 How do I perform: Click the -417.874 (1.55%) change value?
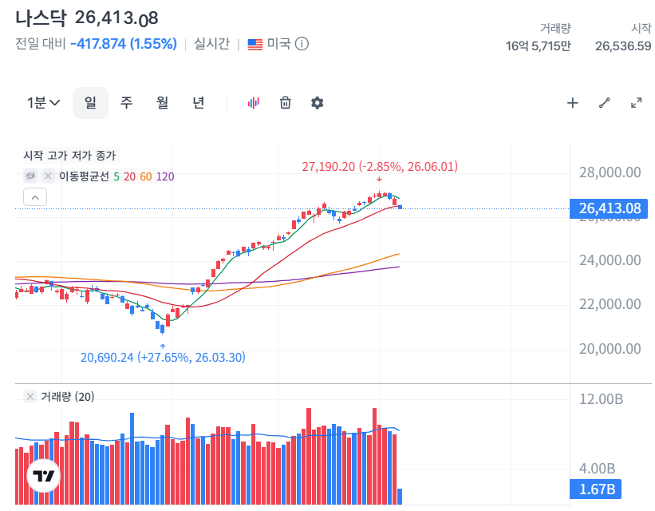click(124, 43)
